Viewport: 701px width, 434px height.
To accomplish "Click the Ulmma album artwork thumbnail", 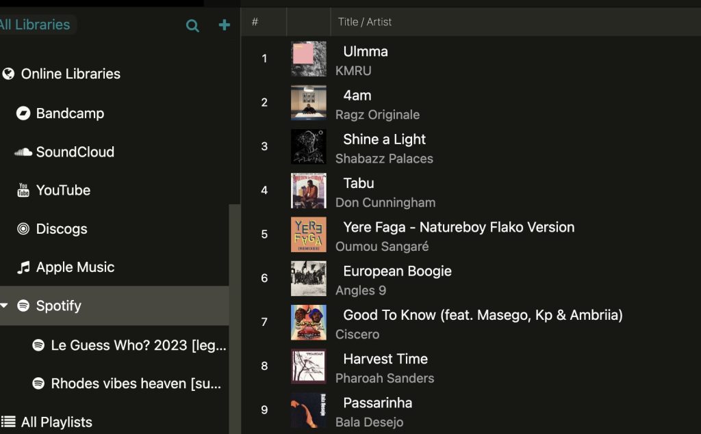I will click(309, 59).
